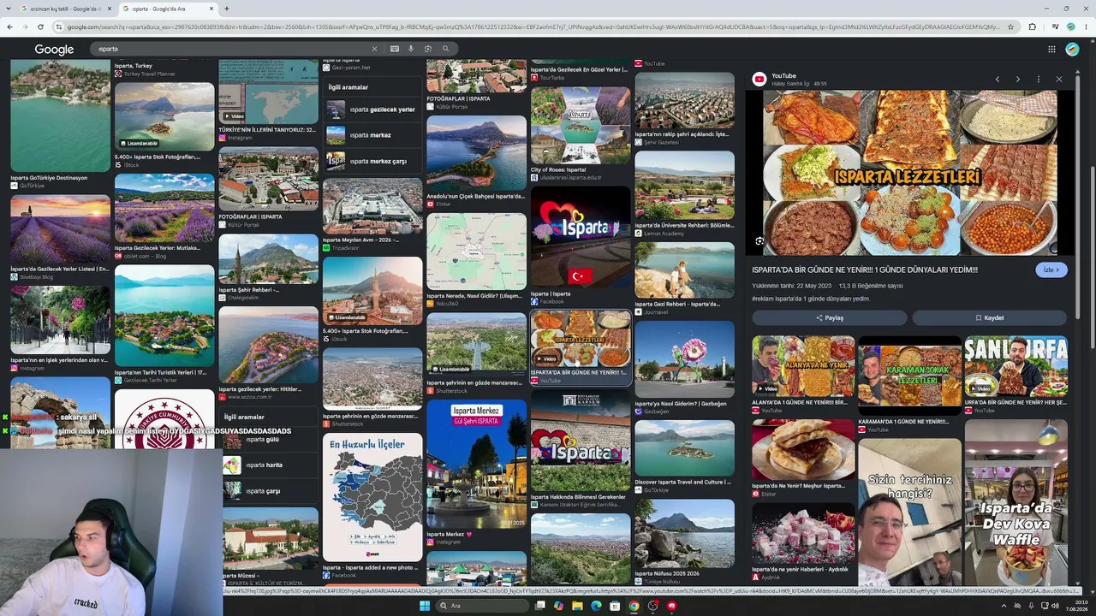This screenshot has height=616, width=1096.
Task: Open related search 'ısparta çarşı'
Action: pyautogui.click(x=270, y=491)
